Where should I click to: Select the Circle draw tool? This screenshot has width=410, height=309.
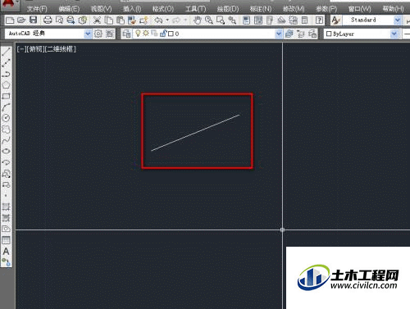(6, 118)
